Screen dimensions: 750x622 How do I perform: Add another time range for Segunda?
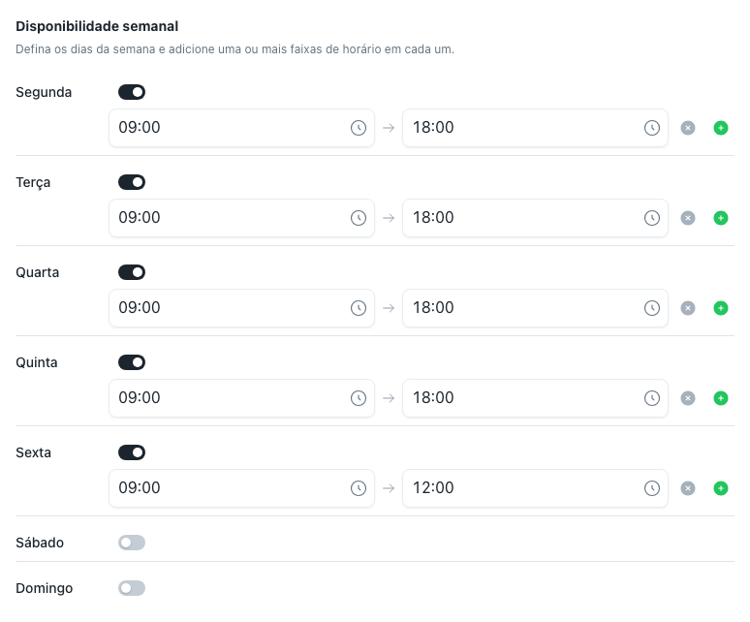tap(720, 128)
